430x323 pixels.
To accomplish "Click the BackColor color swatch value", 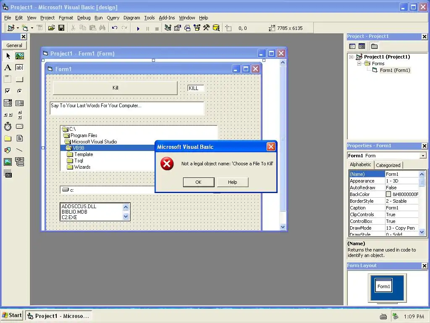I will point(388,194).
